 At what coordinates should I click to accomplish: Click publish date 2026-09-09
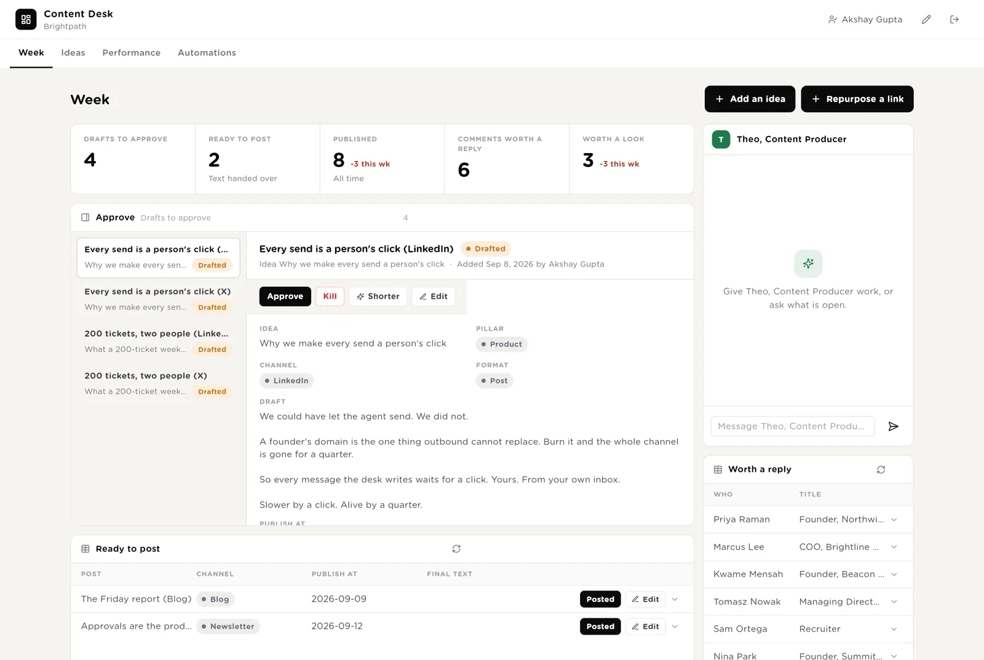click(339, 599)
